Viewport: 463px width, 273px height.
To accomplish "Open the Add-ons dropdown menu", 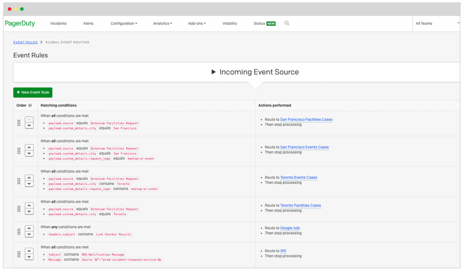I will (197, 24).
